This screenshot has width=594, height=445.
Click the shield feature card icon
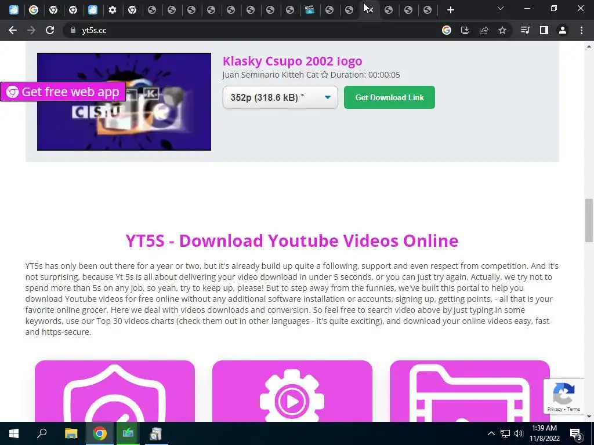coord(114,392)
